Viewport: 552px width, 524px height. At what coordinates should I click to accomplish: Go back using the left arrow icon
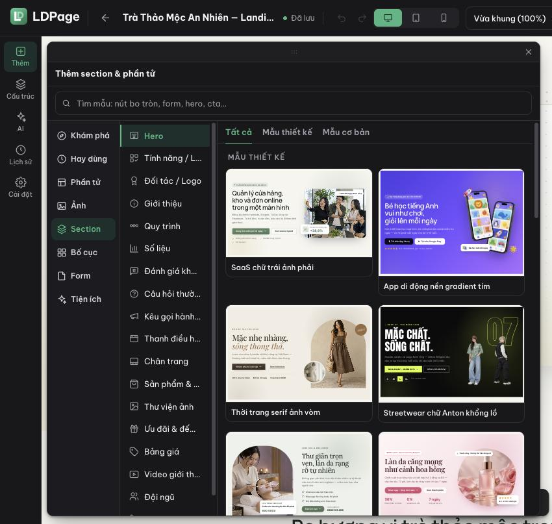coord(105,18)
